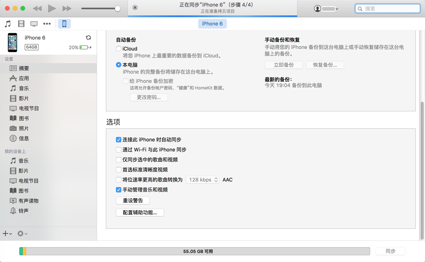Click the iPhone 6 device thumbnail image
The width and height of the screenshot is (425, 262).
12,43
